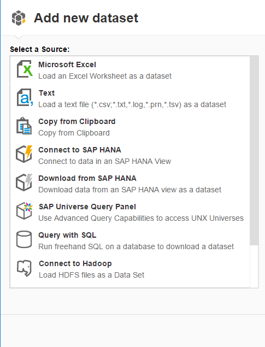Click the dataset cube logo in header
The width and height of the screenshot is (265, 347).
[x=19, y=18]
